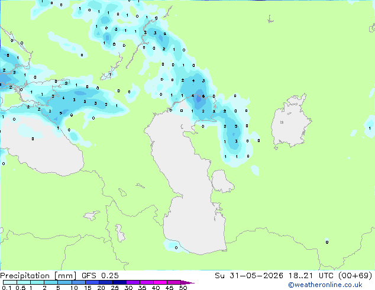
Task: Click the 'GFS 0.25' model label
Action: point(100,276)
